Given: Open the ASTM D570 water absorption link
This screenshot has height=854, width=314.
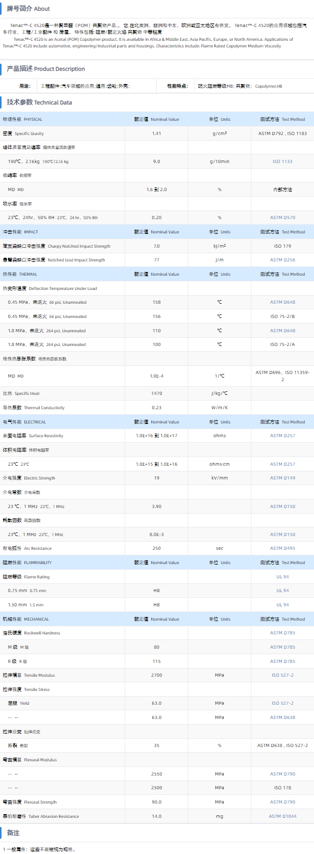Looking at the screenshot, I should click(x=282, y=218).
